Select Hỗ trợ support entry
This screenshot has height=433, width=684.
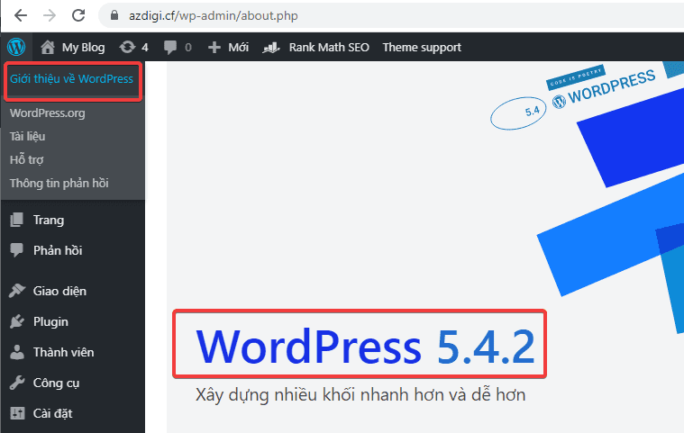(26, 160)
